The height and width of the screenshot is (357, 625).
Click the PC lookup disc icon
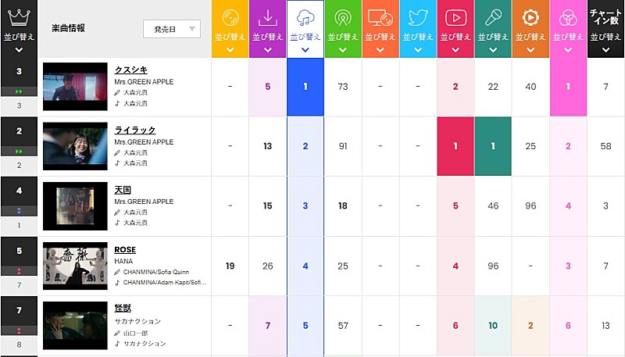click(x=380, y=17)
